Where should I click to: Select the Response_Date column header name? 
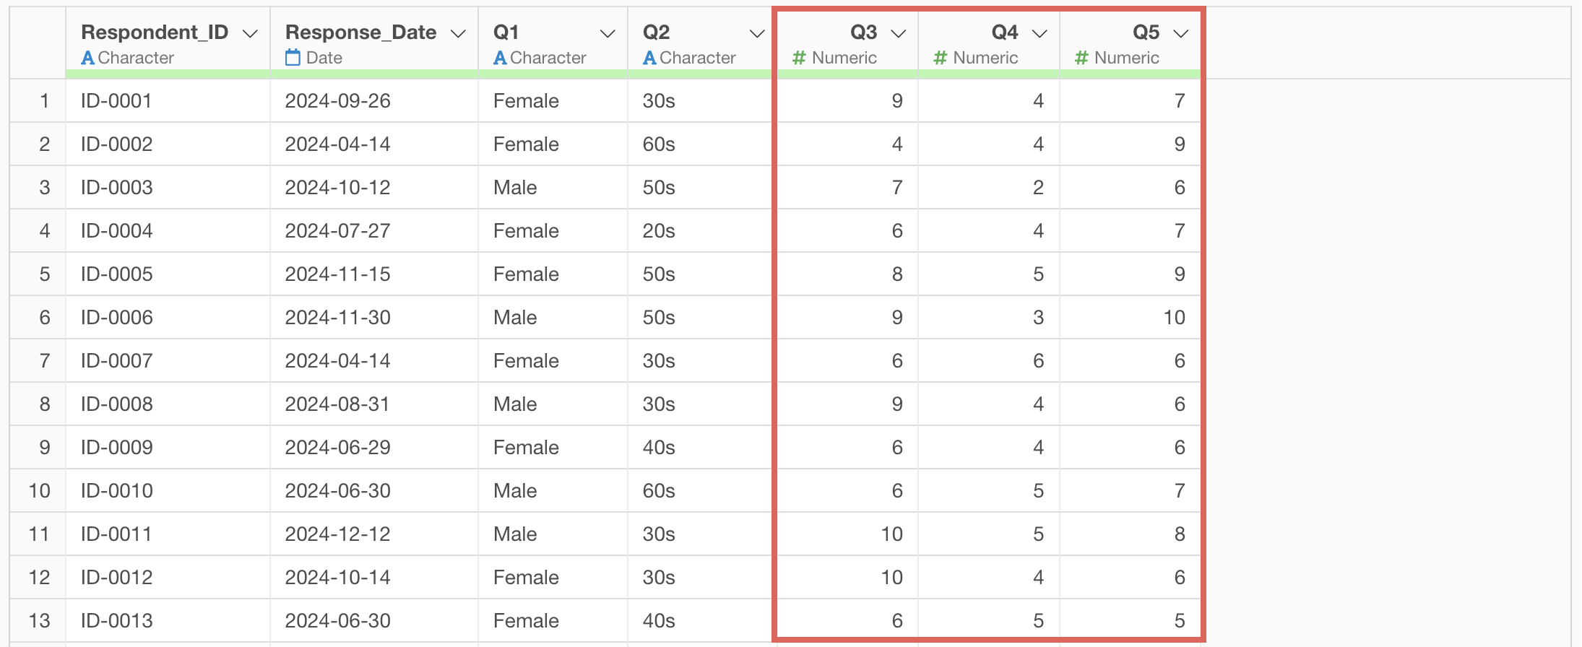pos(360,32)
